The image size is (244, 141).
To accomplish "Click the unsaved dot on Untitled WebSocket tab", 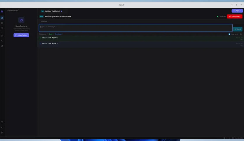I will (x=62, y=11).
